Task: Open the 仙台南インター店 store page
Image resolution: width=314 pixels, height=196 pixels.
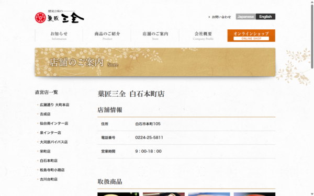Action: (x=54, y=123)
